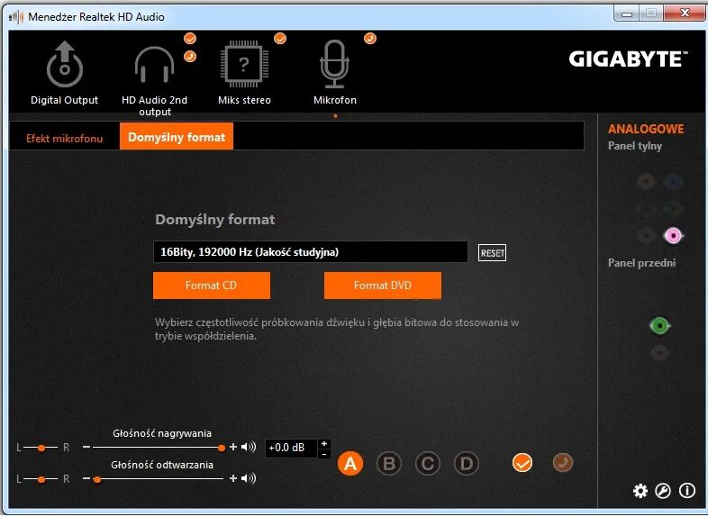Click the minus sign of recording volume
Viewport: 708px width, 517px height.
86,447
